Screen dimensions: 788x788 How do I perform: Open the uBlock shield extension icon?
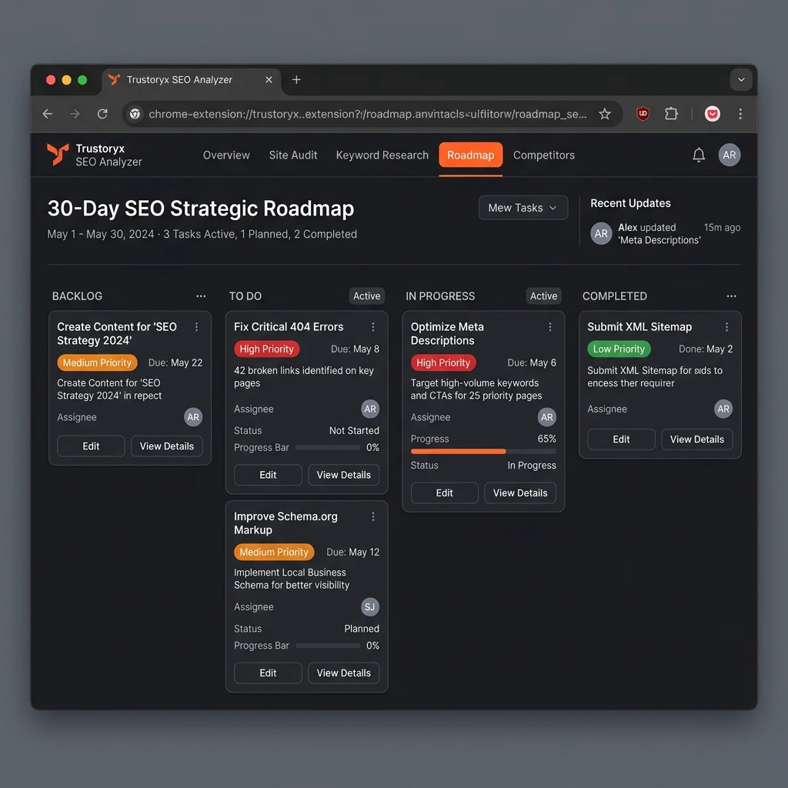click(x=643, y=114)
